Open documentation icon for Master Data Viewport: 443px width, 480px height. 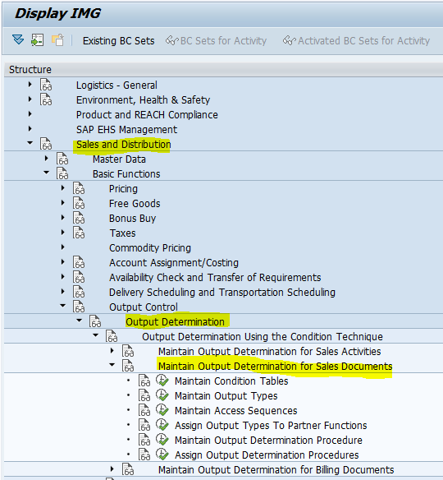point(62,159)
